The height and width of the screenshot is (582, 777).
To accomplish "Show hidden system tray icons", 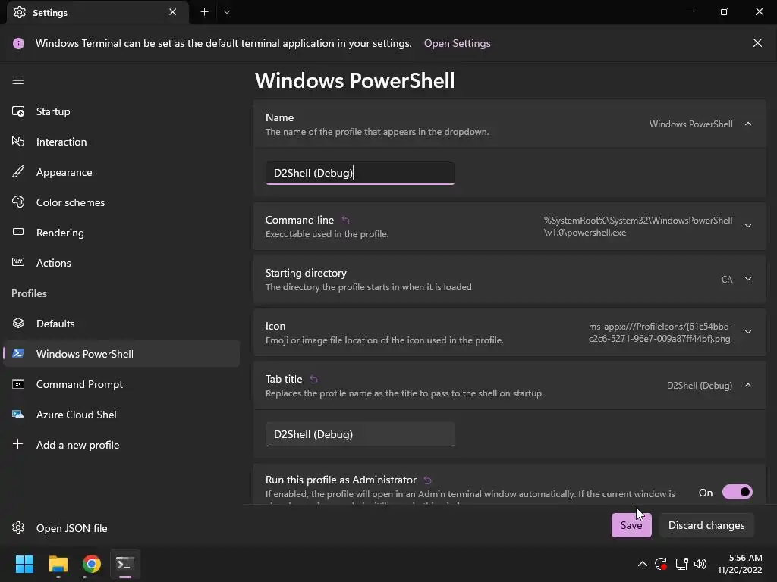I will click(x=642, y=564).
